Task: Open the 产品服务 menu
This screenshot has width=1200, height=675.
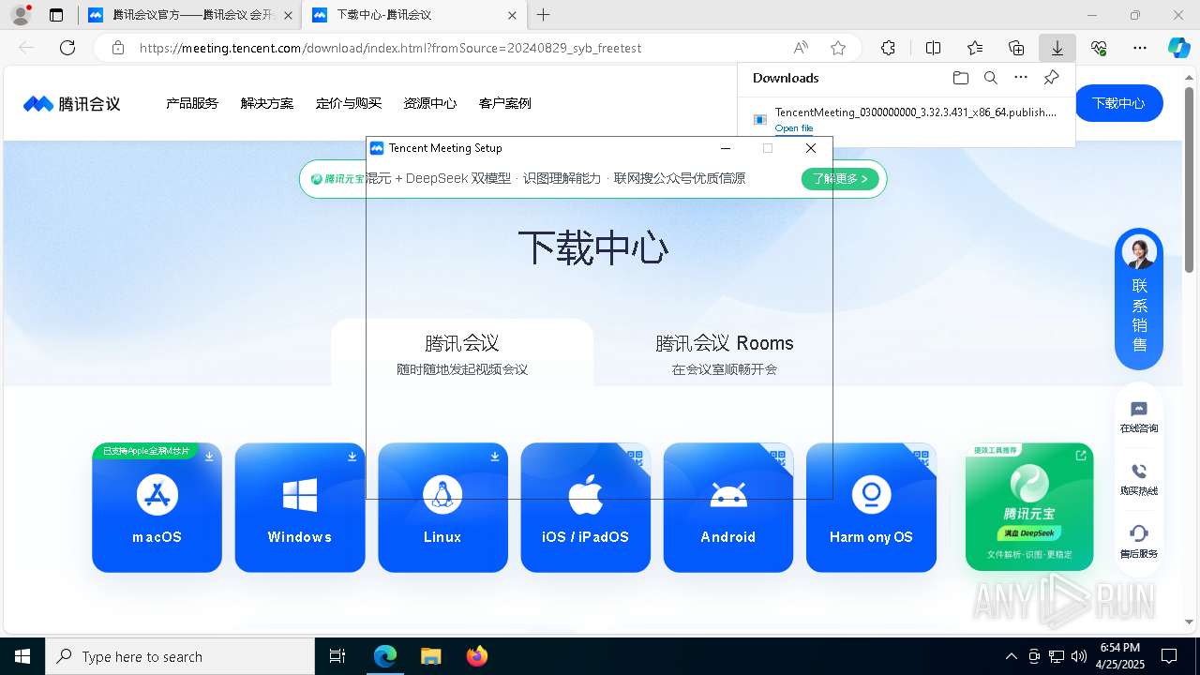Action: [192, 103]
